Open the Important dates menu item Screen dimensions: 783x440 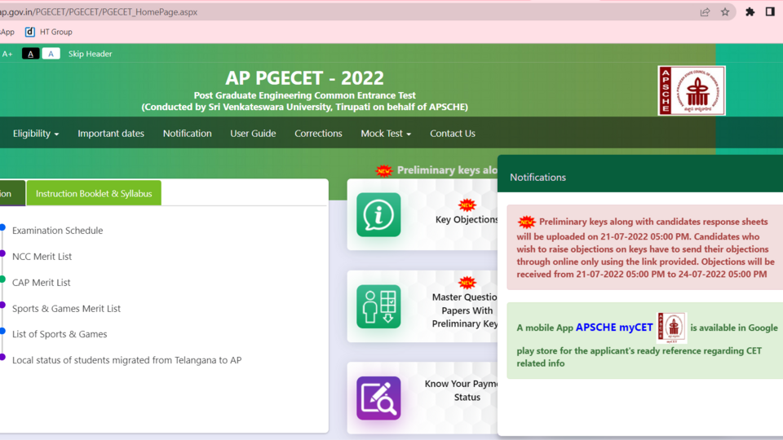pyautogui.click(x=111, y=133)
